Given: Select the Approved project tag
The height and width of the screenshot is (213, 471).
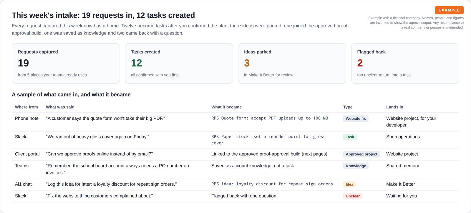Looking at the screenshot, I should 361,154.
